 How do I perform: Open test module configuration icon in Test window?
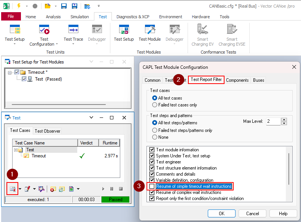pos(13,189)
